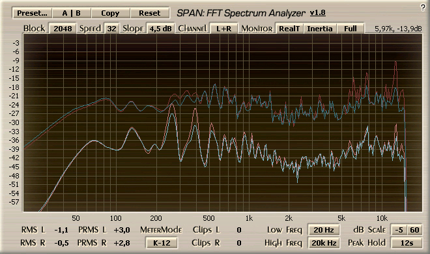Viewport: 430px width, 254px height.
Task: Toggle the Inertia monitor mode
Action: (x=319, y=29)
